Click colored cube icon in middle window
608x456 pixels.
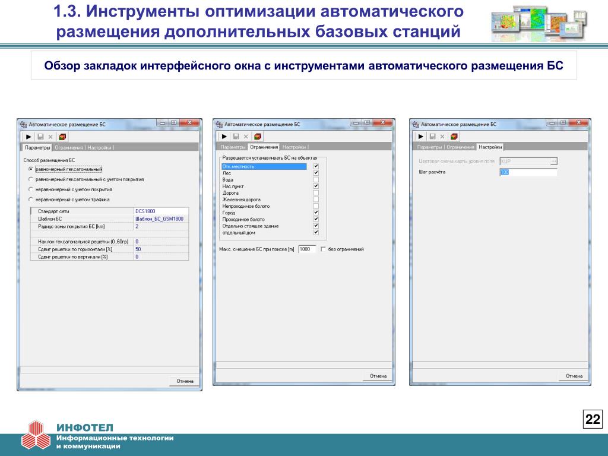click(x=258, y=137)
